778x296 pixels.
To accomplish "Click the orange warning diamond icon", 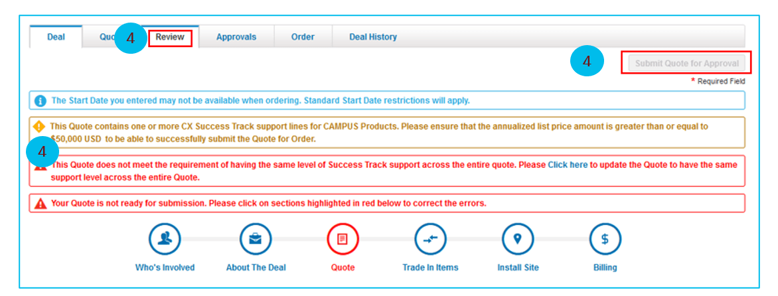I will (39, 127).
